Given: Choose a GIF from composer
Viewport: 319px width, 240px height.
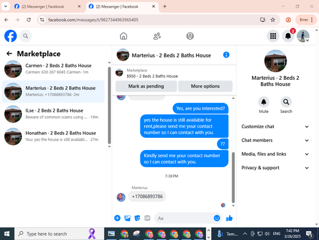Looking at the screenshot, I should (x=147, y=218).
